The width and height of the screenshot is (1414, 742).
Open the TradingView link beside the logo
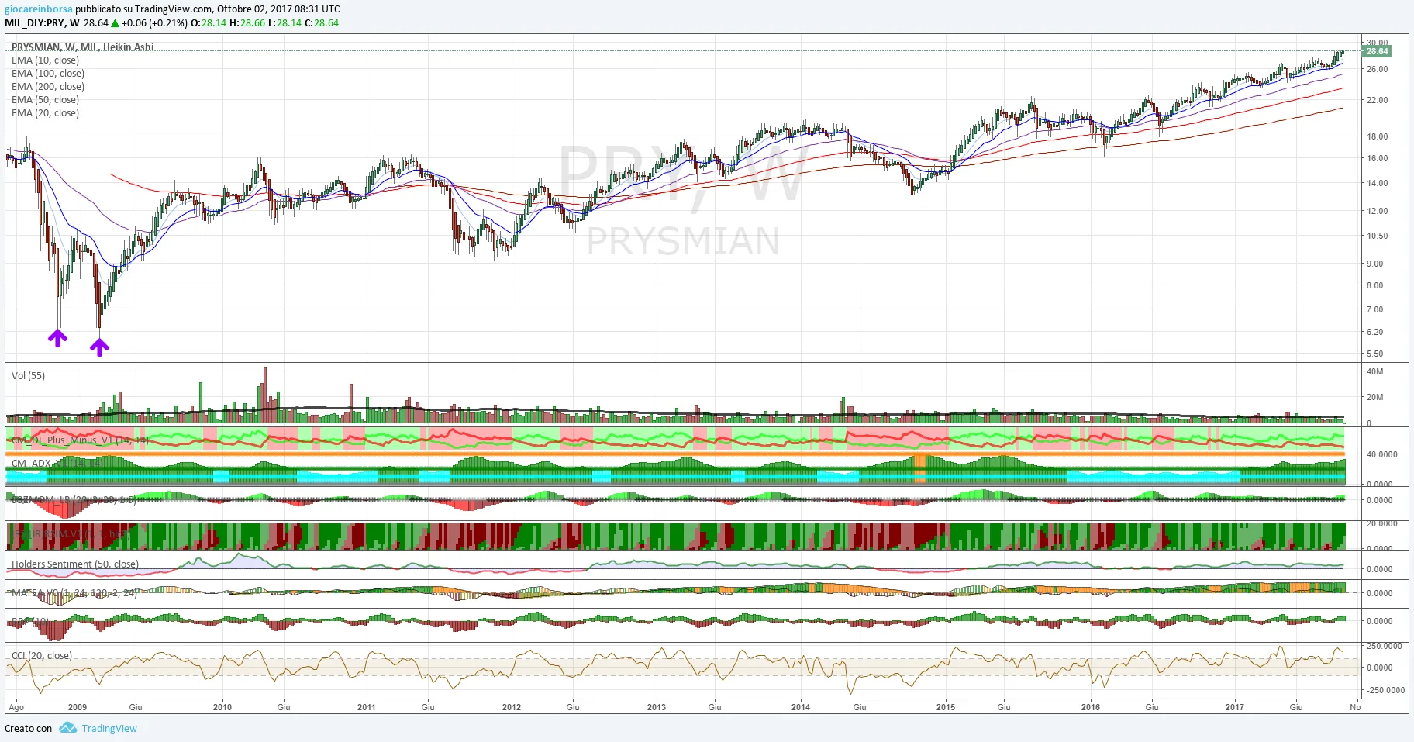point(109,729)
